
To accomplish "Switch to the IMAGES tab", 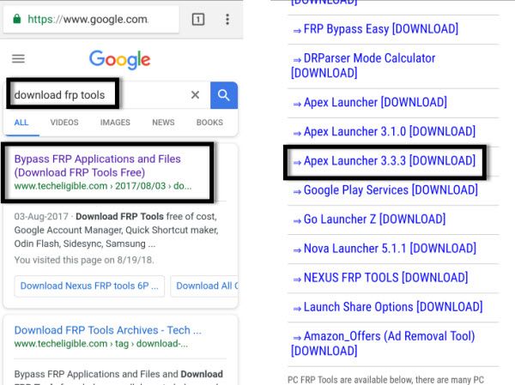I will 115,123.
